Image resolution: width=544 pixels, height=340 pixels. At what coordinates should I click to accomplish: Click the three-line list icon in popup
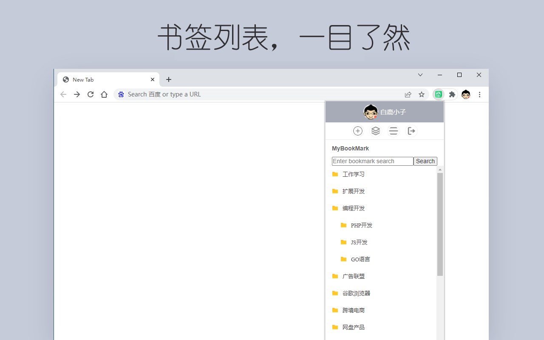[394, 131]
